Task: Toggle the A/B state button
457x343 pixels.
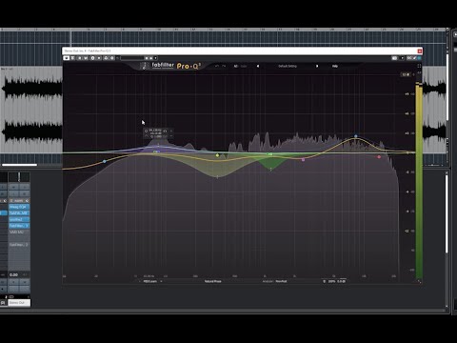Action: [236, 66]
